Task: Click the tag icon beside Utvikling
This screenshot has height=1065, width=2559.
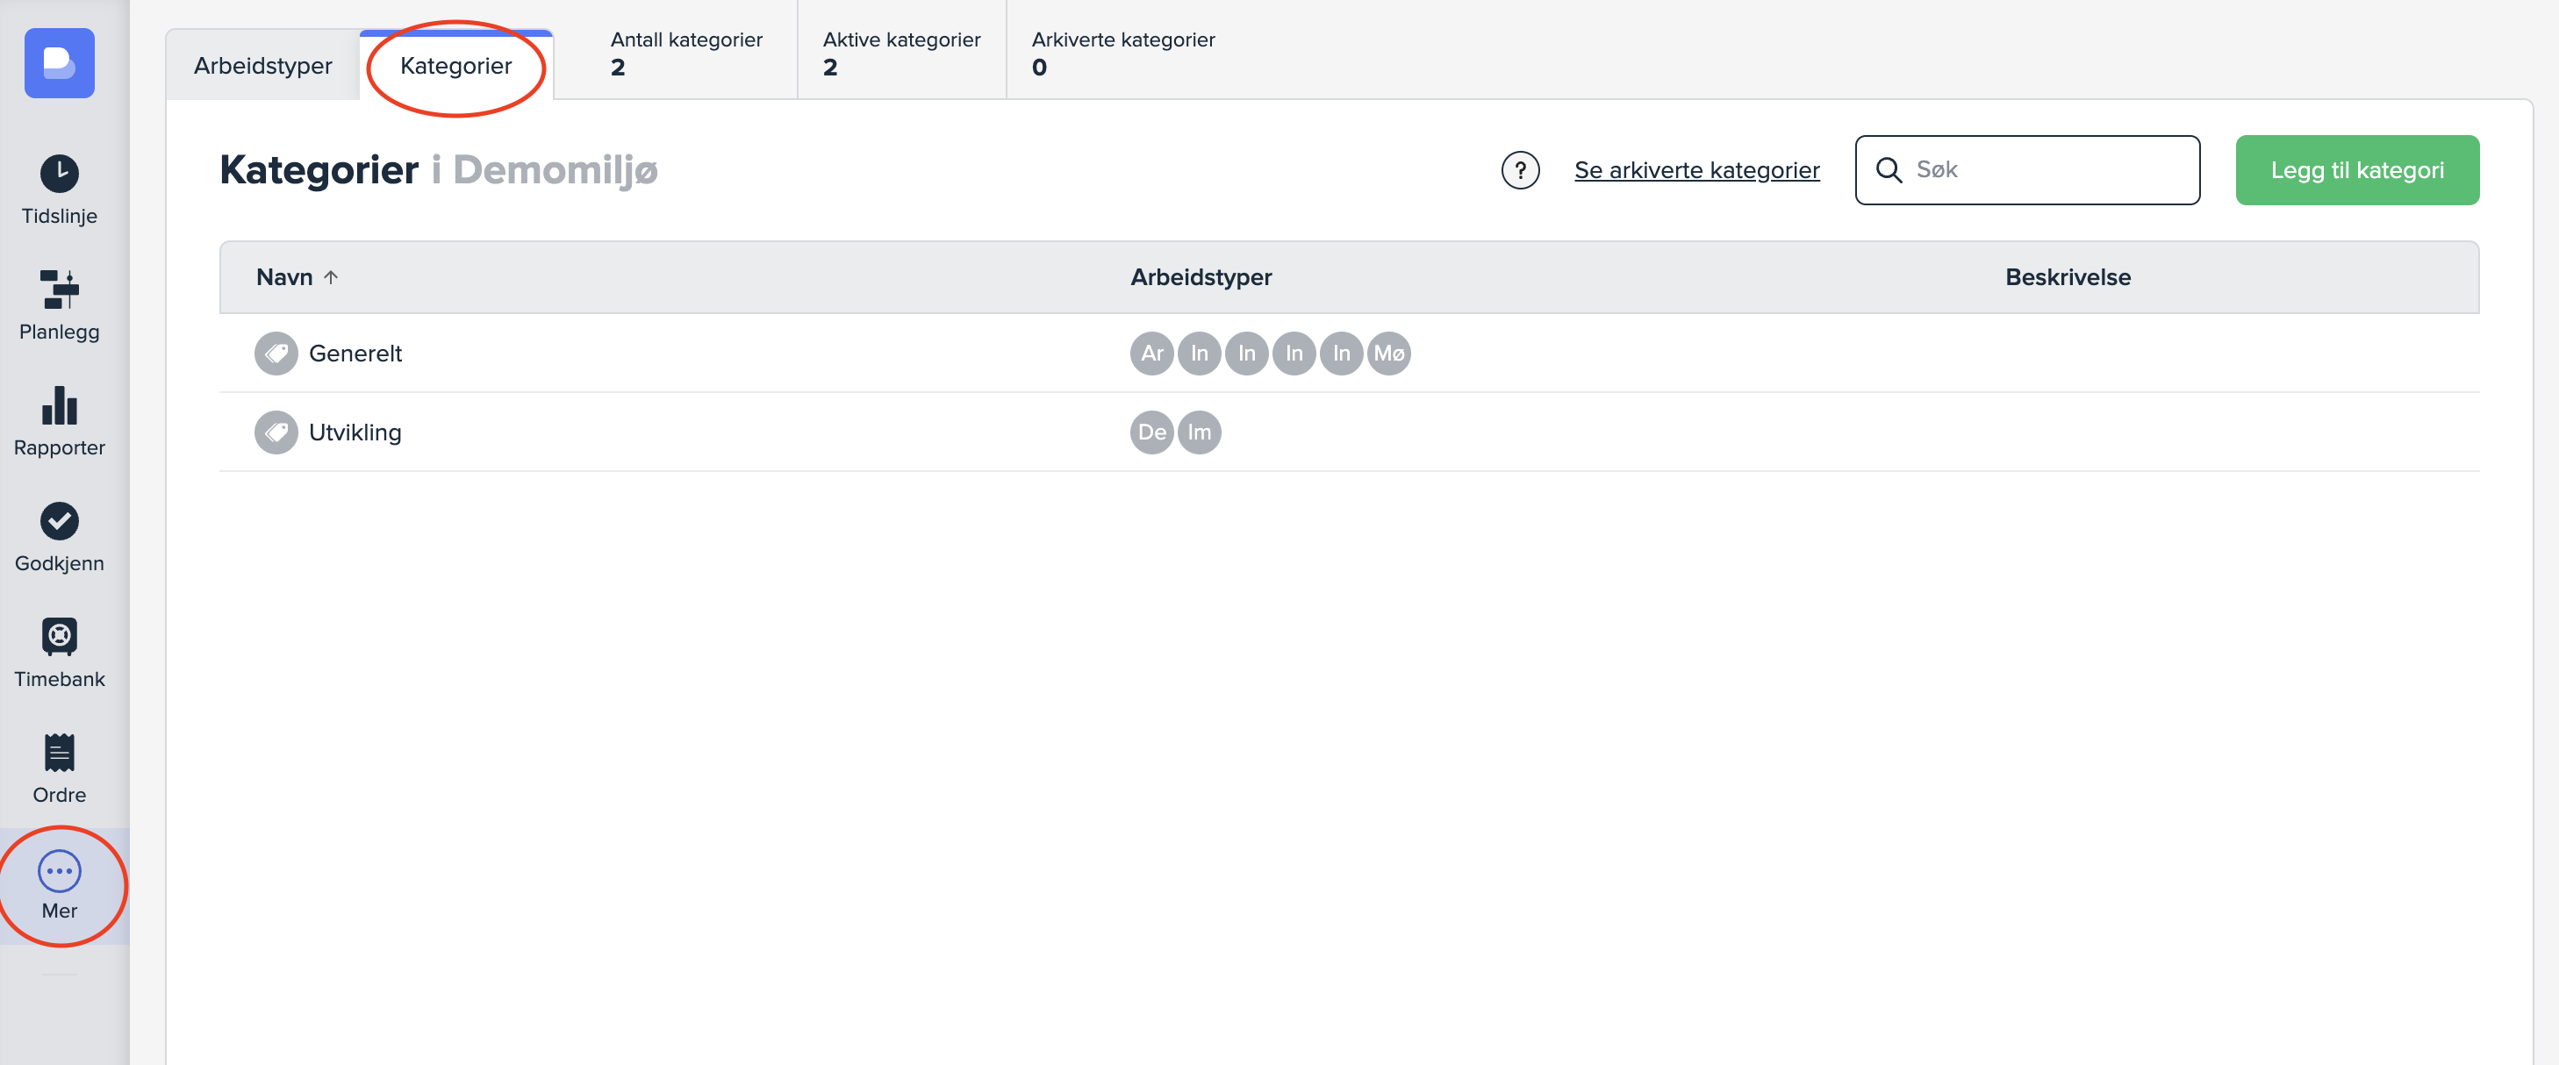Action: pyautogui.click(x=276, y=432)
